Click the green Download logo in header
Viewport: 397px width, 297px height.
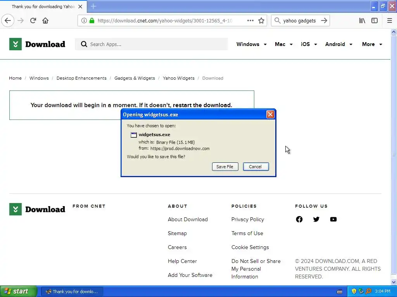pos(37,44)
